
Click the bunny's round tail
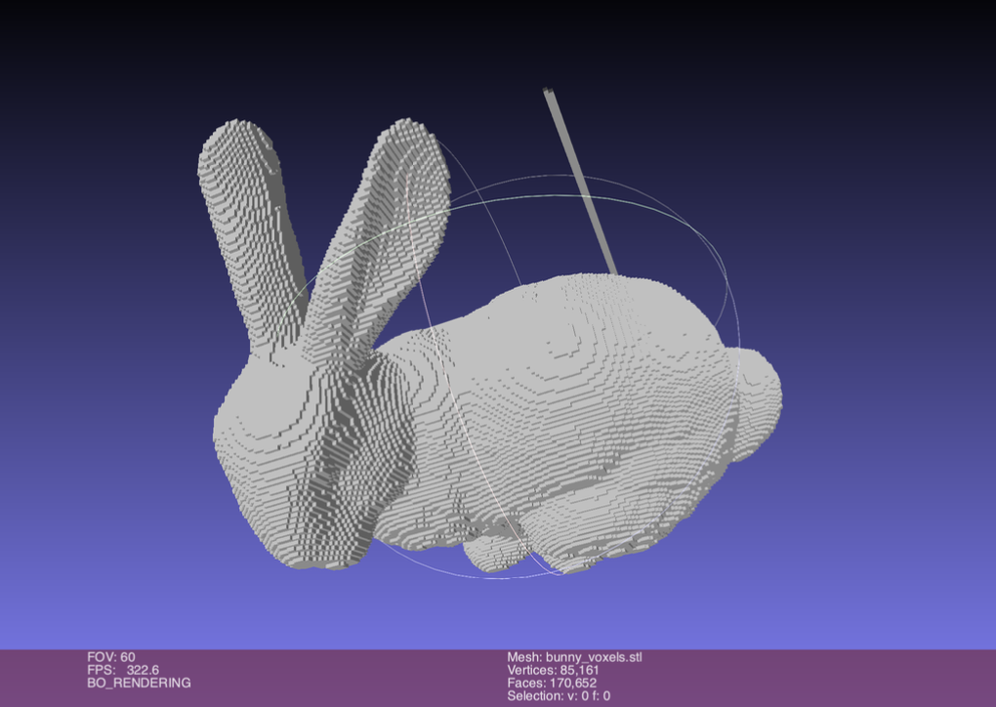pyautogui.click(x=757, y=400)
